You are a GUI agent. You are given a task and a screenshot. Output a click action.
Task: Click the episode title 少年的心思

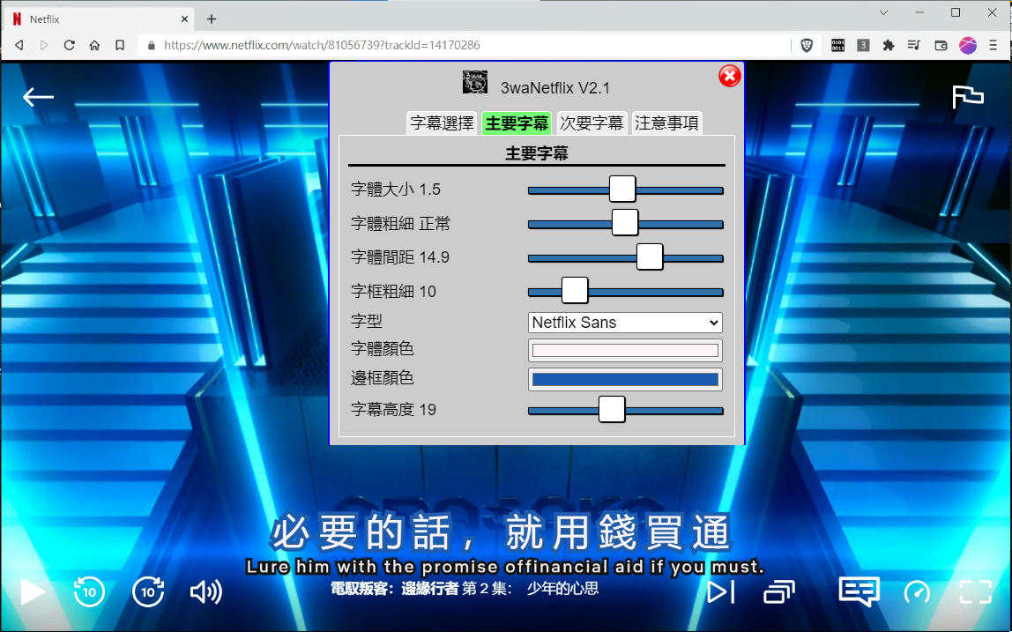point(562,588)
